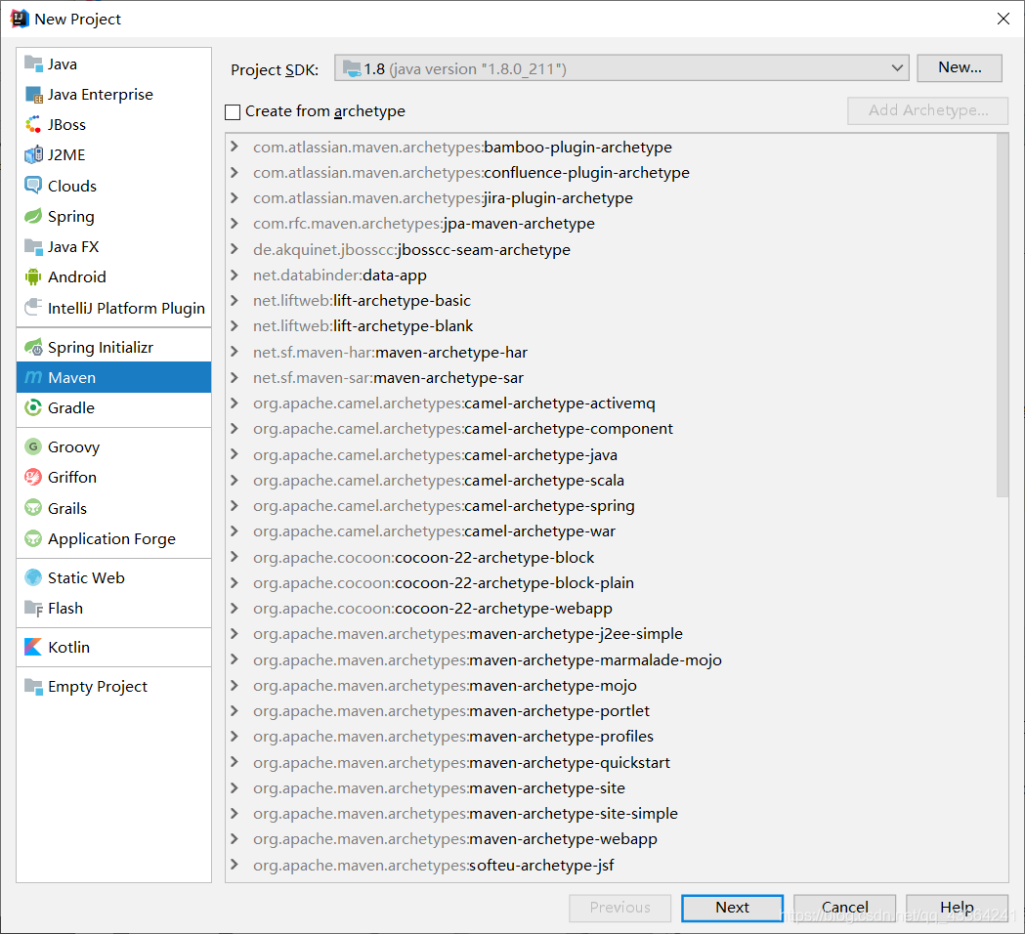Select maven-archetype-portlet text

pyautogui.click(x=560, y=711)
